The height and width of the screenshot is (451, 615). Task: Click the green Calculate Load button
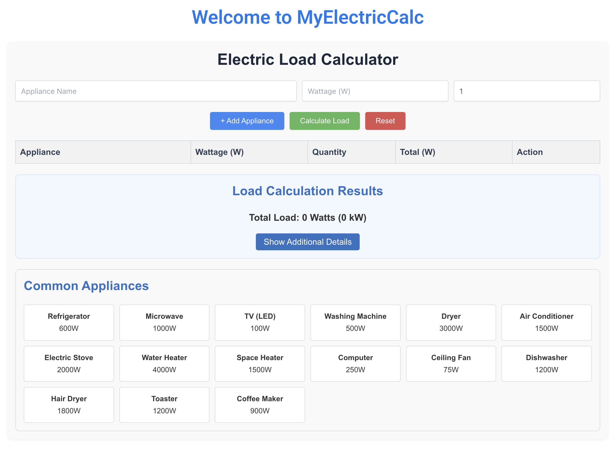point(324,121)
